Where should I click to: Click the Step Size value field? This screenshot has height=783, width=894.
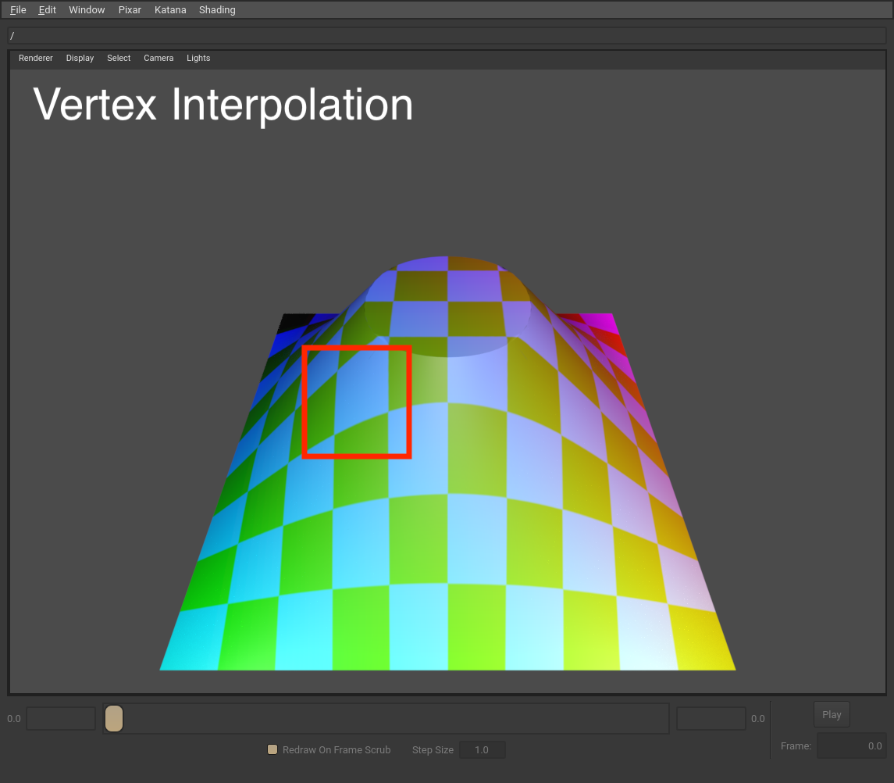(x=482, y=750)
